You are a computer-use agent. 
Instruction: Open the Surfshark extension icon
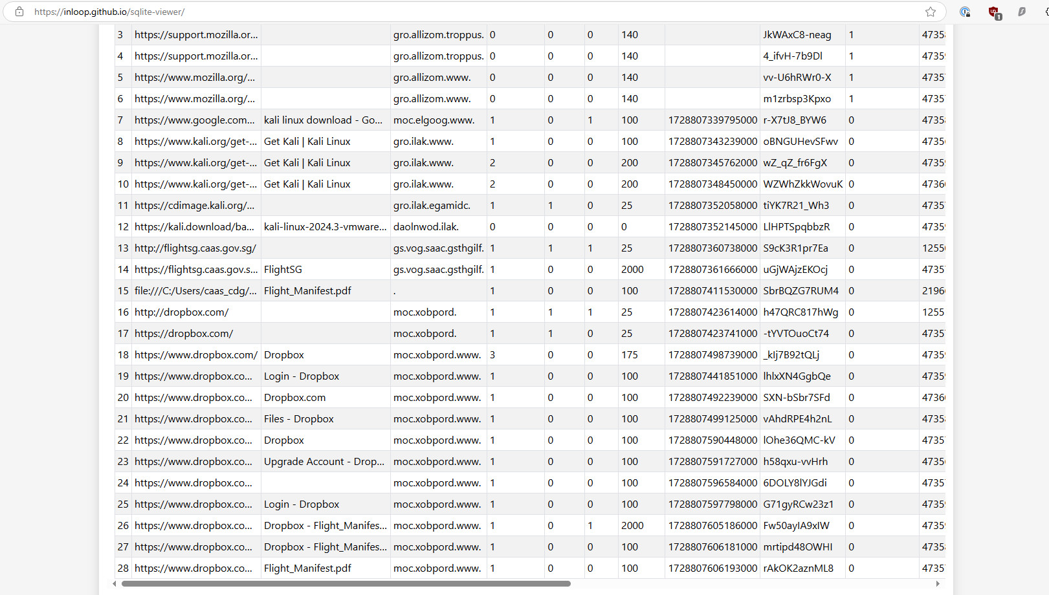(x=1022, y=12)
